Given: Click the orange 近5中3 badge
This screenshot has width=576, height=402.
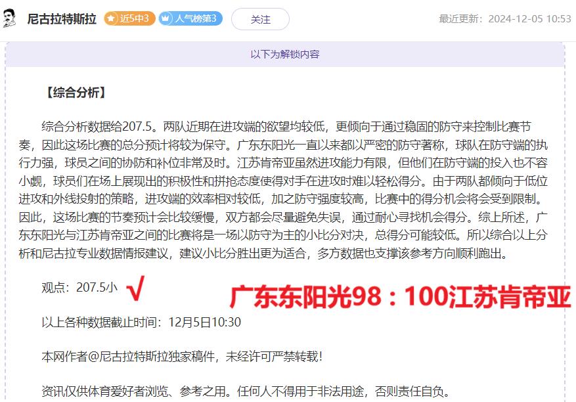Looking at the screenshot, I should (129, 18).
